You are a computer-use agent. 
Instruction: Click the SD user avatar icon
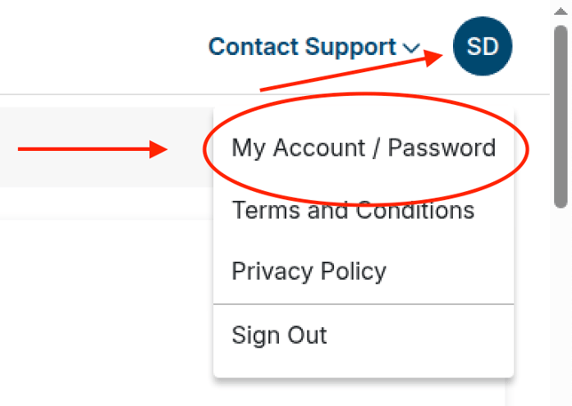point(482,46)
